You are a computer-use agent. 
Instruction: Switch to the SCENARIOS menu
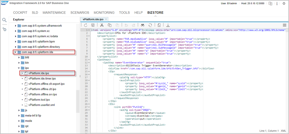pyautogui.click(x=80, y=13)
